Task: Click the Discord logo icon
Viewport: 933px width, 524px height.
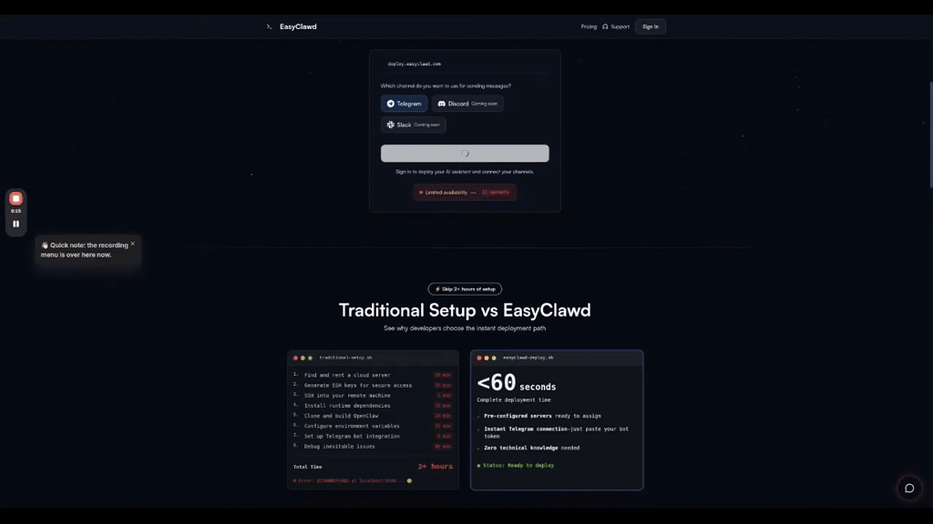Action: (x=442, y=104)
